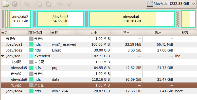
Task: Collapse the /dev/sda3 extended partition tree
Action: pyautogui.click(x=3, y=56)
